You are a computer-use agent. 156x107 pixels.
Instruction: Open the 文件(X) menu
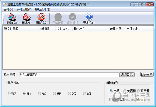[8, 10]
